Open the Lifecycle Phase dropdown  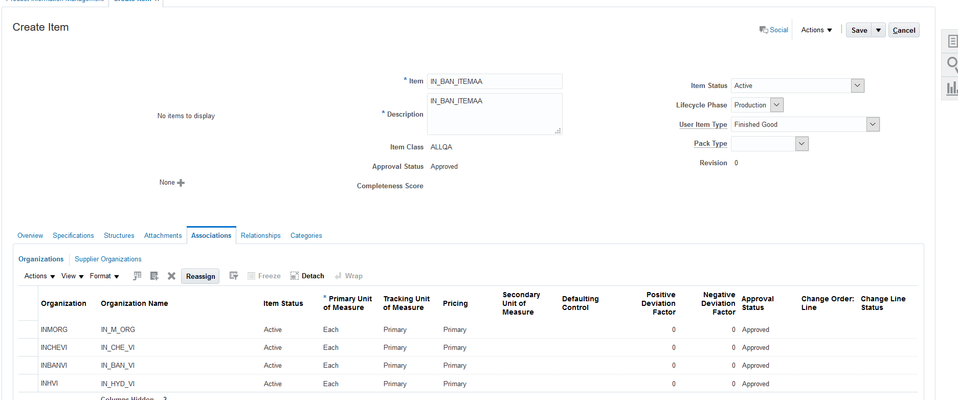[776, 105]
